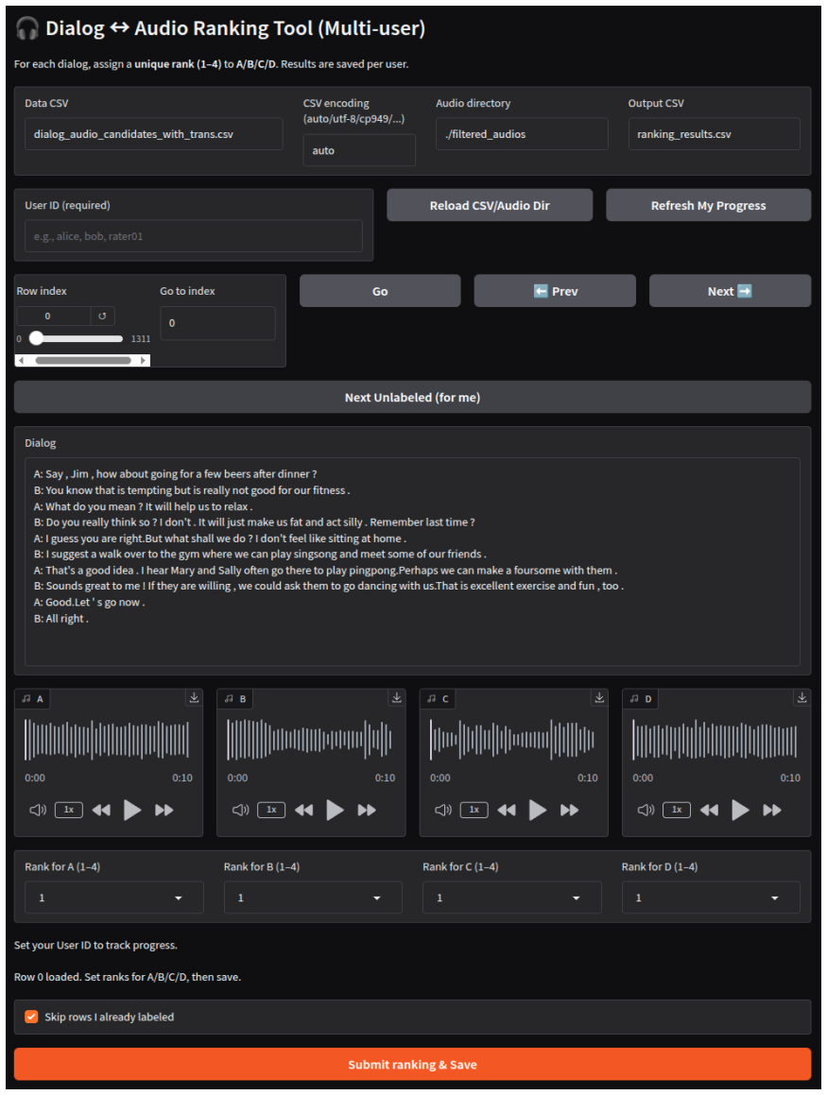Open the Rank for D dropdown
Image resolution: width=827 pixels, height=1095 pixels.
coord(711,898)
